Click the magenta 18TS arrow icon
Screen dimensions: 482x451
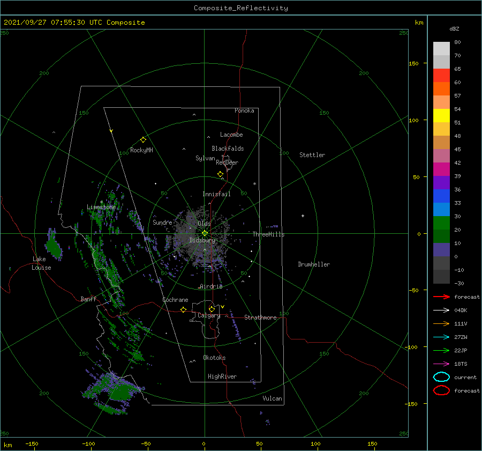point(441,364)
